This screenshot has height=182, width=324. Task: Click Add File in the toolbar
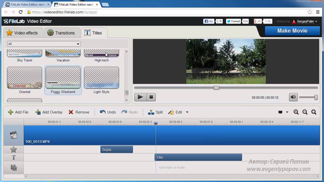click(18, 112)
